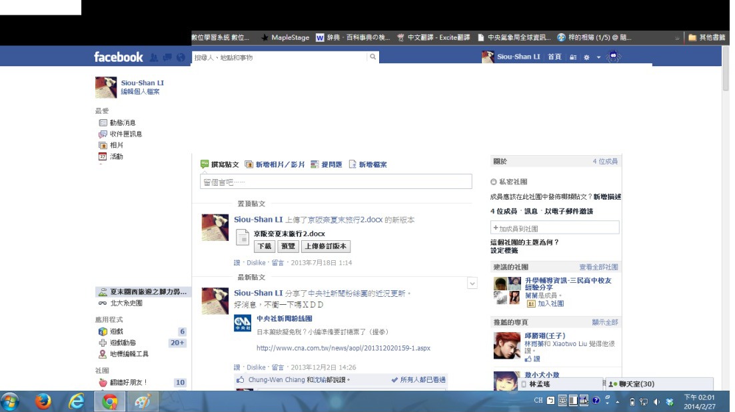
Task: Click the 地標編輯工具 map pin icon
Action: pos(103,354)
